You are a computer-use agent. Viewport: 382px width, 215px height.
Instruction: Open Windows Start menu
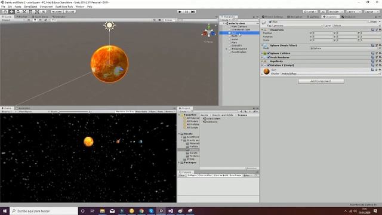click(5, 211)
